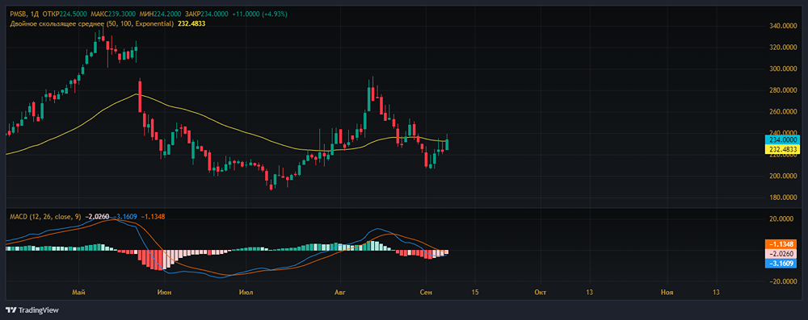Click the Ноя time axis label
Screen dimensions: 808x320
[x=667, y=293]
